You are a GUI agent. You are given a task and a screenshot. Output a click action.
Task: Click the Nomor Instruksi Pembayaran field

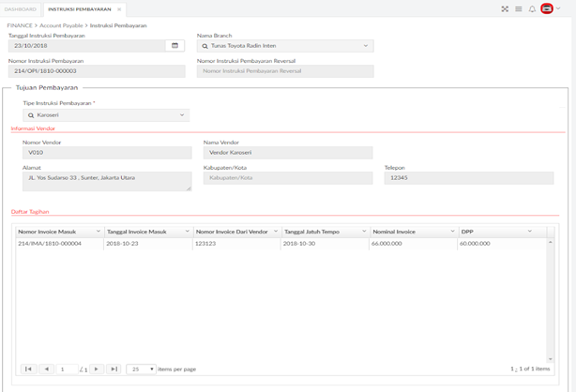[97, 71]
